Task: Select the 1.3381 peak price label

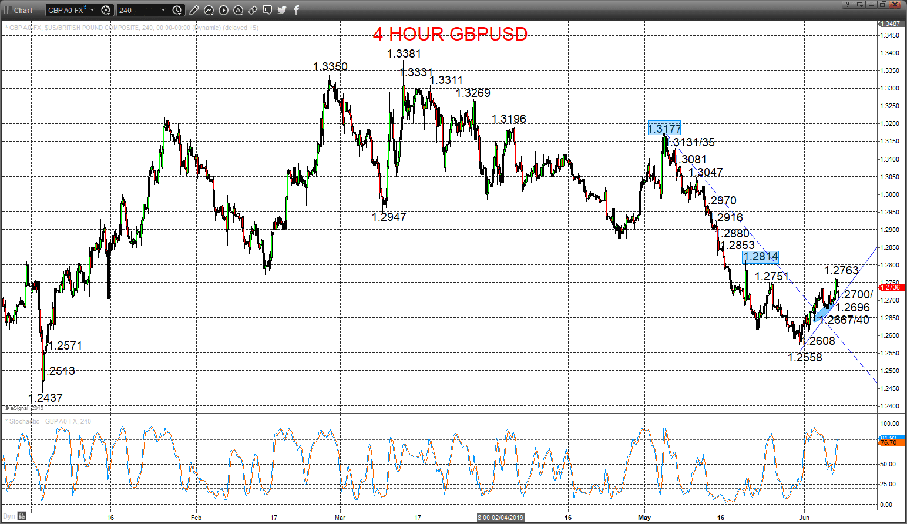Action: click(x=404, y=53)
